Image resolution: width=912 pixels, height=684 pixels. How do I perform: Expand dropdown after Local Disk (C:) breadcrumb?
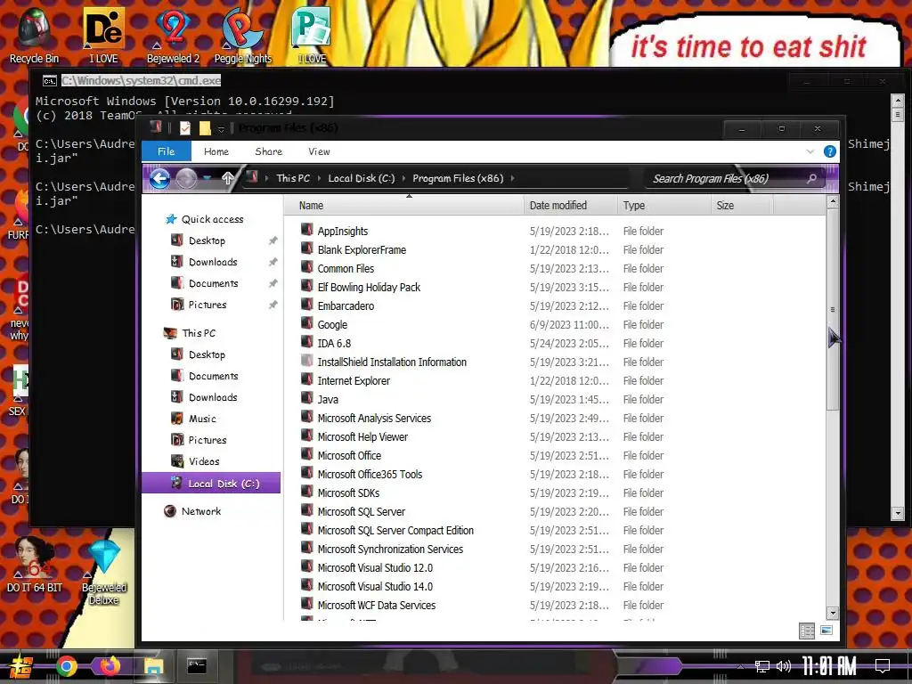(x=403, y=178)
